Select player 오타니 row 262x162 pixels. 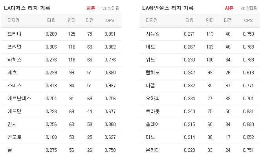(61, 34)
